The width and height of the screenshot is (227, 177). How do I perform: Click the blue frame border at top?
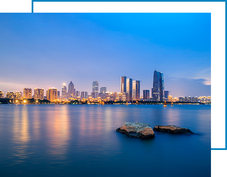point(129,1)
